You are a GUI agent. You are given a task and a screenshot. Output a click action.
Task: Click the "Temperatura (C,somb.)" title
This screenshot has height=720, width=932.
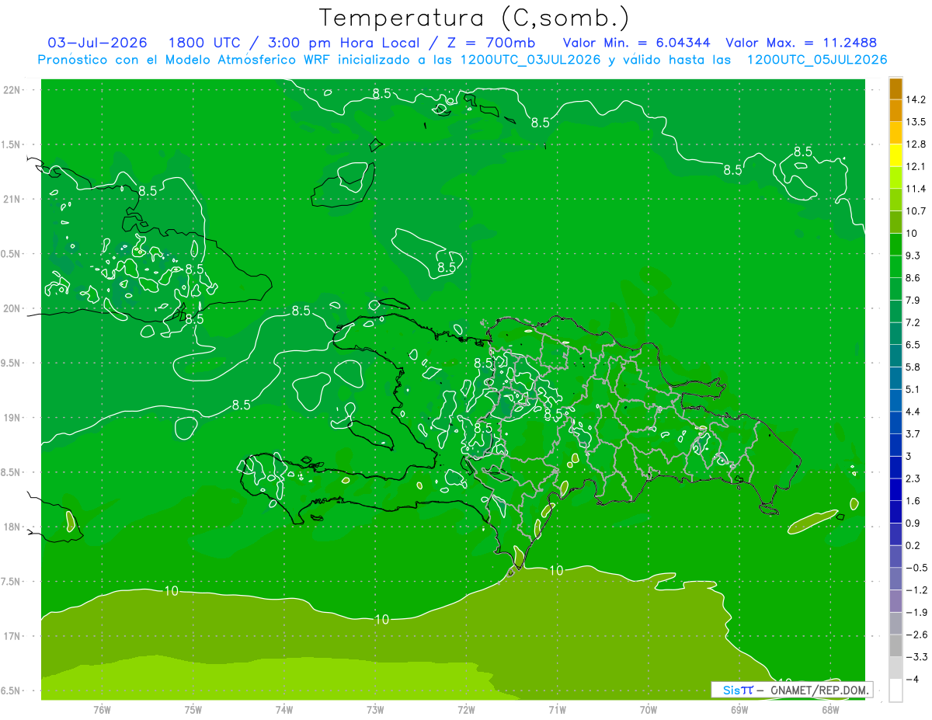coord(473,18)
